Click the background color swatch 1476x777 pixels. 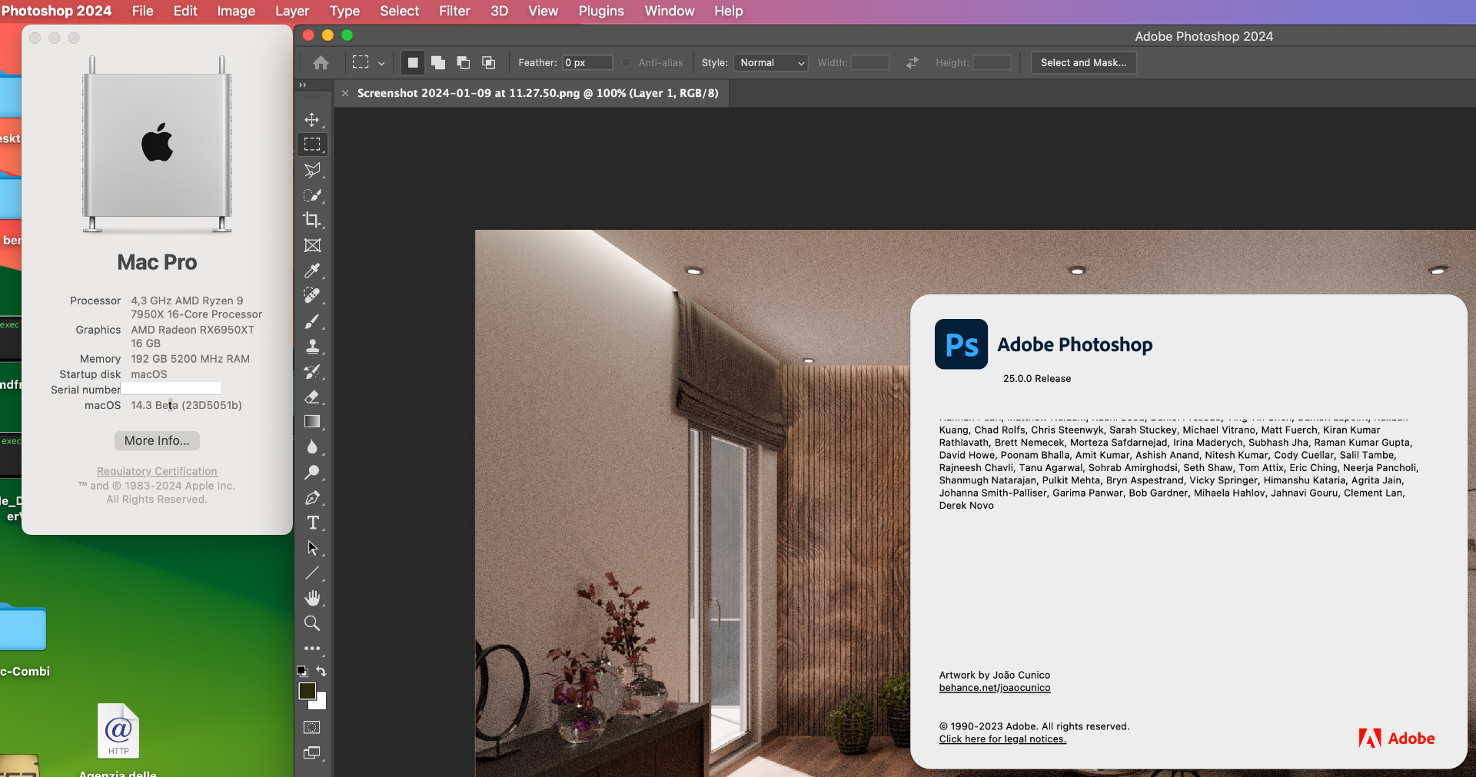point(320,702)
